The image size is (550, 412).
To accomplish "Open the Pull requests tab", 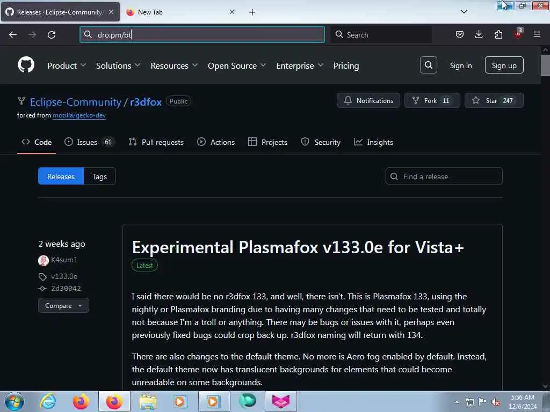I will (156, 142).
